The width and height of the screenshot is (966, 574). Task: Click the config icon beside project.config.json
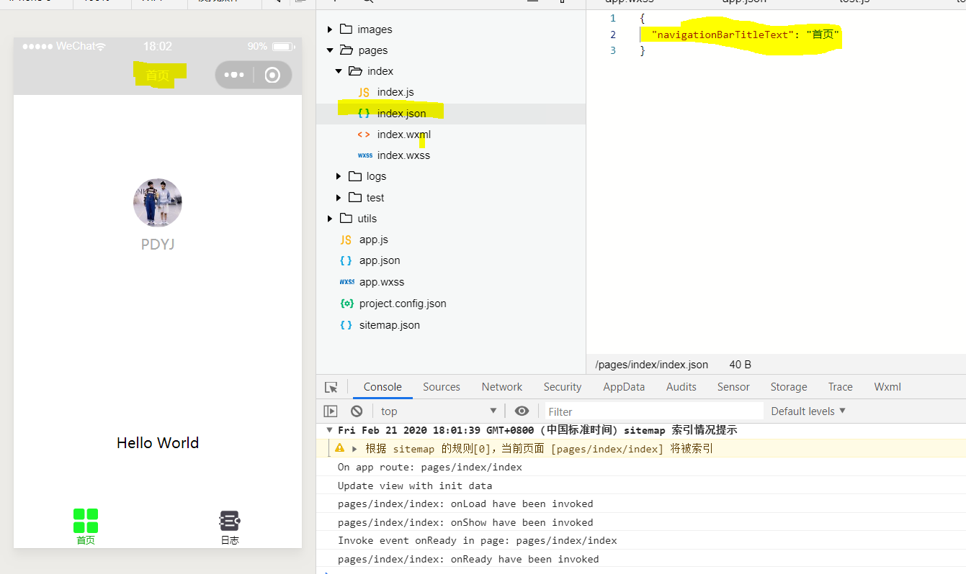point(346,304)
